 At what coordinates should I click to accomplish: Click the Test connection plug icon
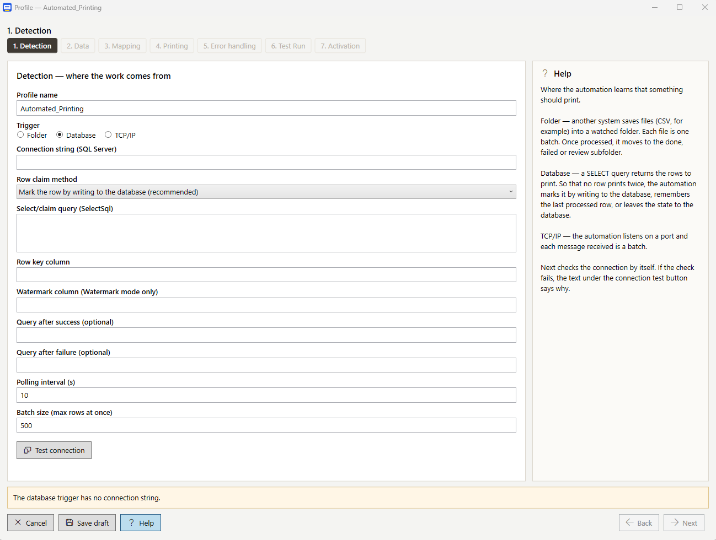pyautogui.click(x=27, y=450)
